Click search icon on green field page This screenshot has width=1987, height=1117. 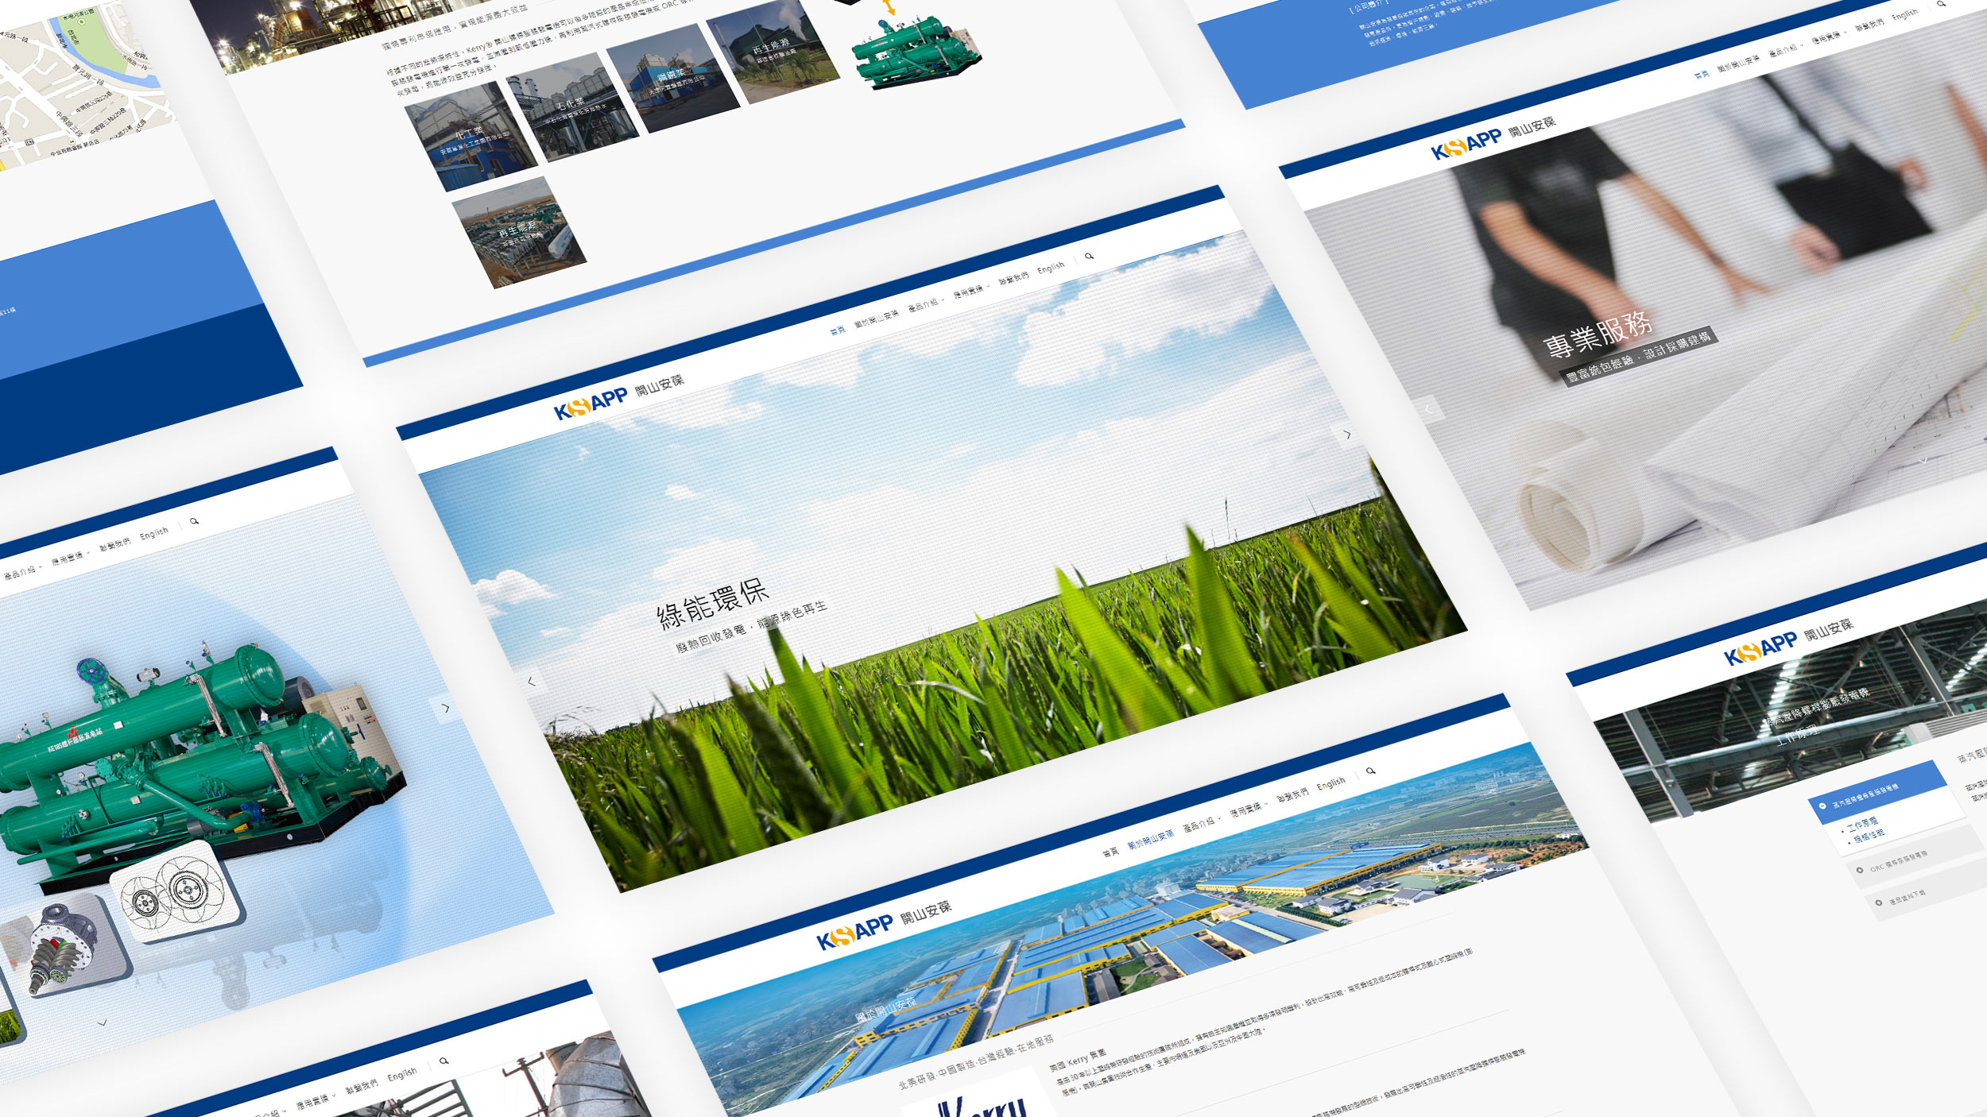(1089, 256)
